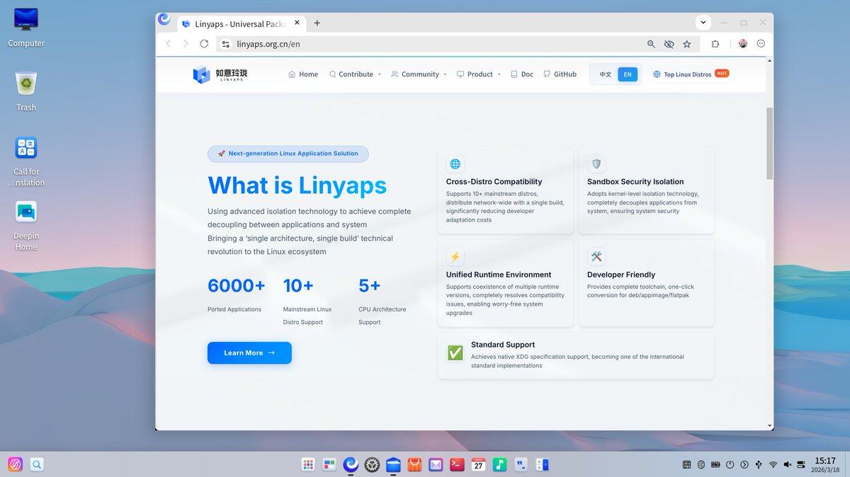
Task: Toggle the eye icon in the address bar
Action: click(669, 44)
